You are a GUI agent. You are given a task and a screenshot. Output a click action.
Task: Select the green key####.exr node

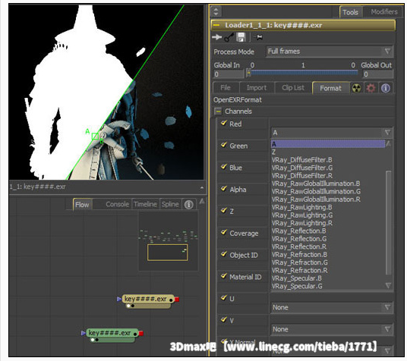pyautogui.click(x=112, y=334)
